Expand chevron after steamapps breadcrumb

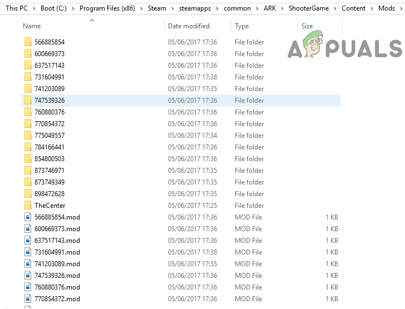pos(218,8)
